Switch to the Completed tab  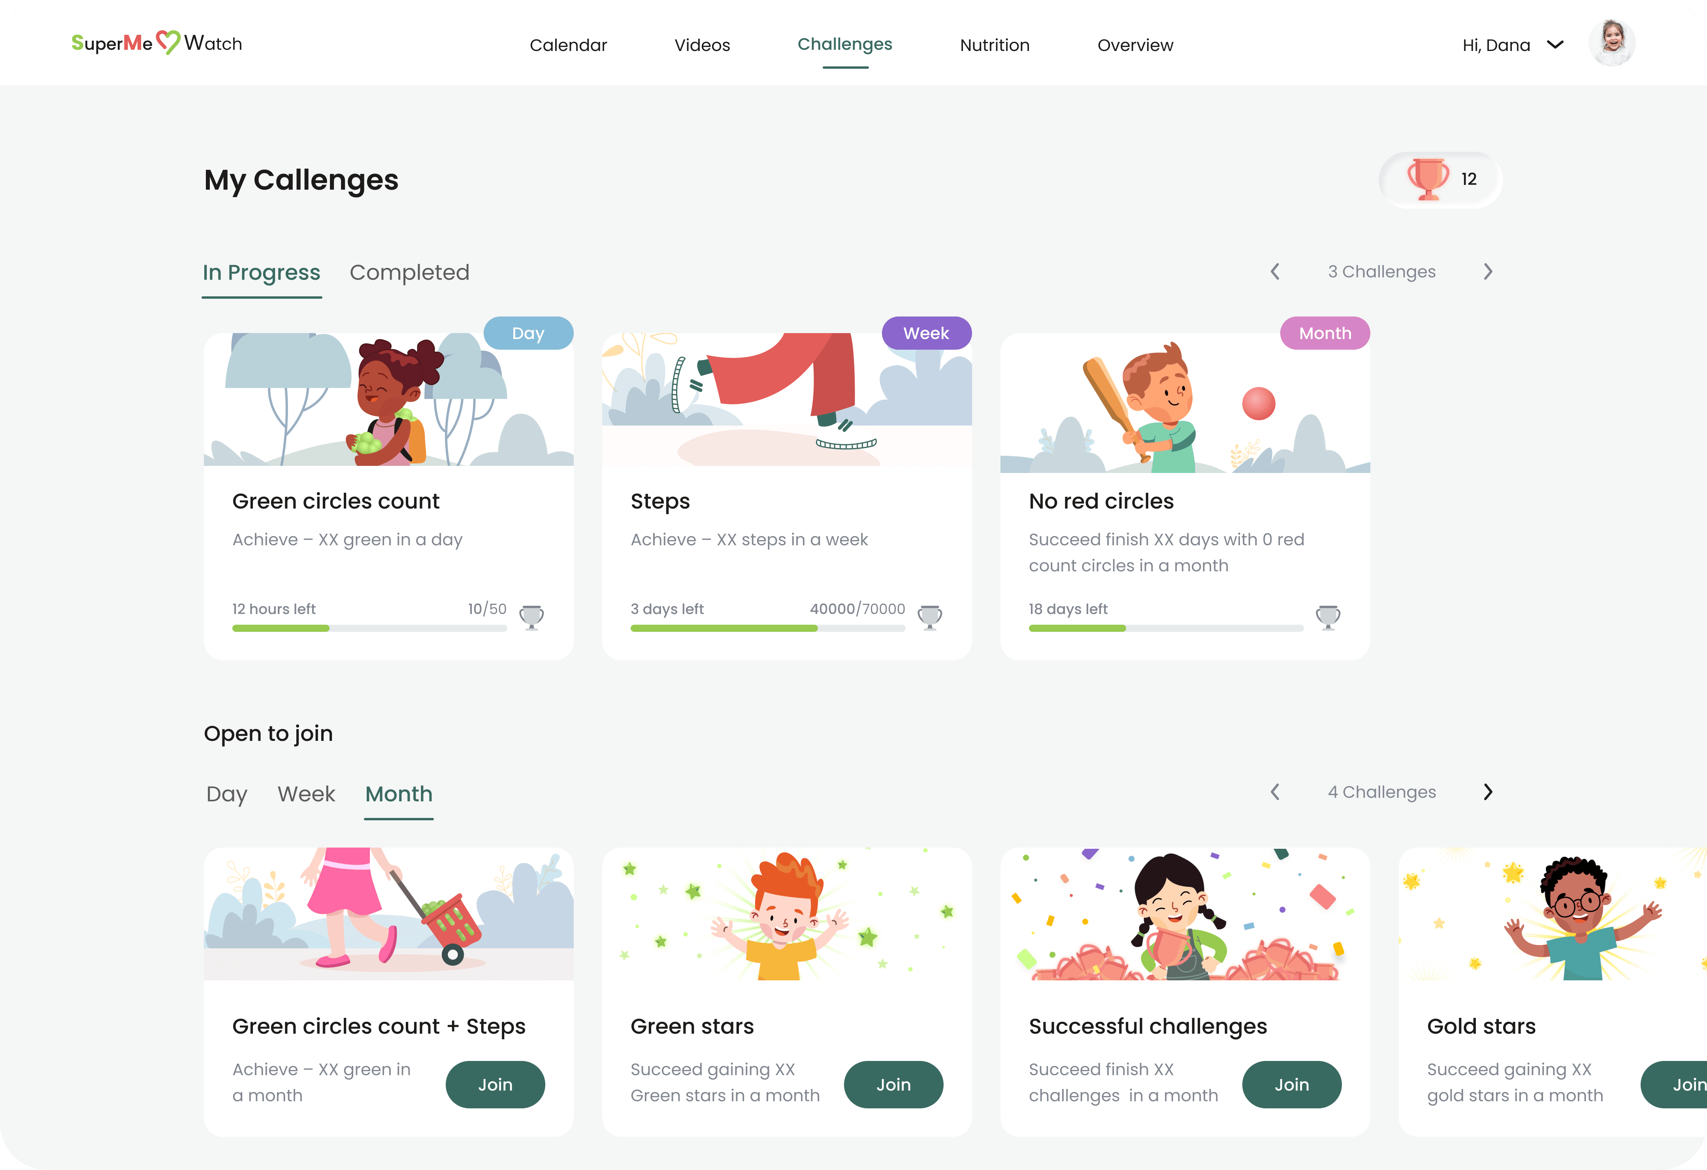click(409, 273)
